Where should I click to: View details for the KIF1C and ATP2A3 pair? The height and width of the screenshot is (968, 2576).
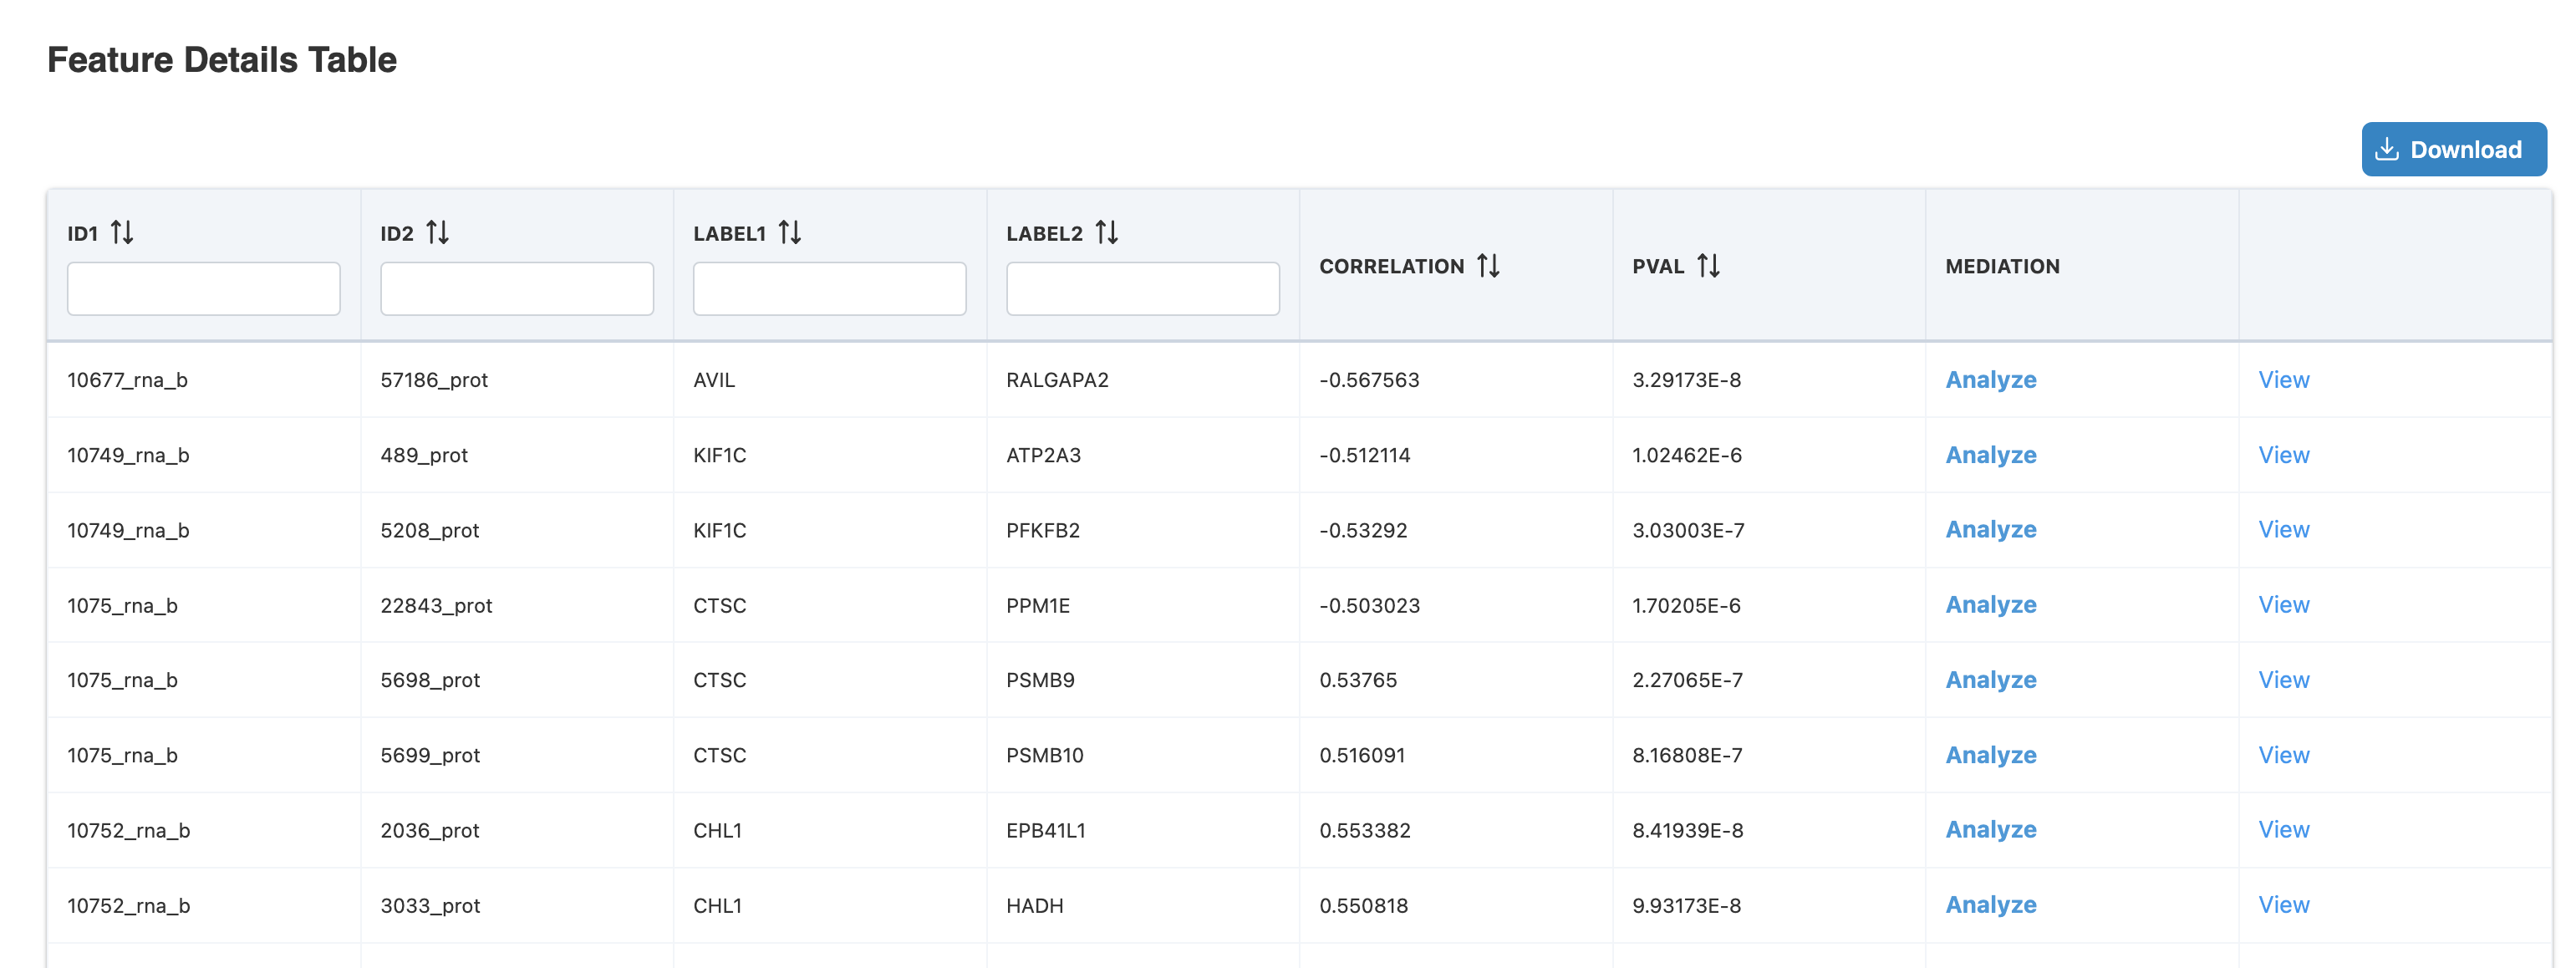2283,455
